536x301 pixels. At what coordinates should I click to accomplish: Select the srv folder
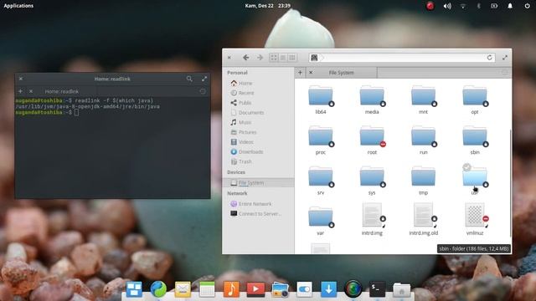321,181
